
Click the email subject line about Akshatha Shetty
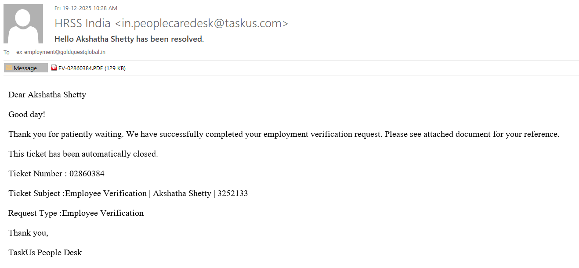click(x=129, y=39)
